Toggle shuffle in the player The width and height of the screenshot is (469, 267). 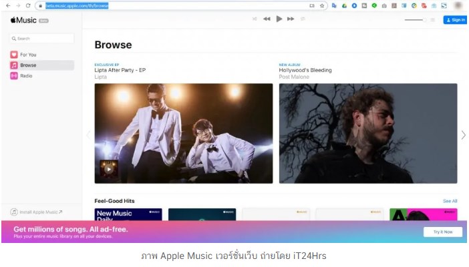pyautogui.click(x=255, y=19)
